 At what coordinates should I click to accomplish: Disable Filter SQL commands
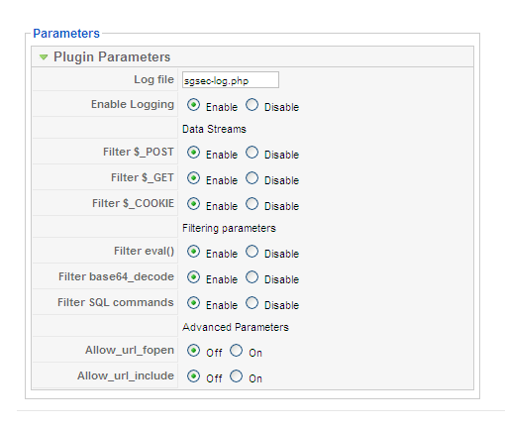[x=252, y=303]
